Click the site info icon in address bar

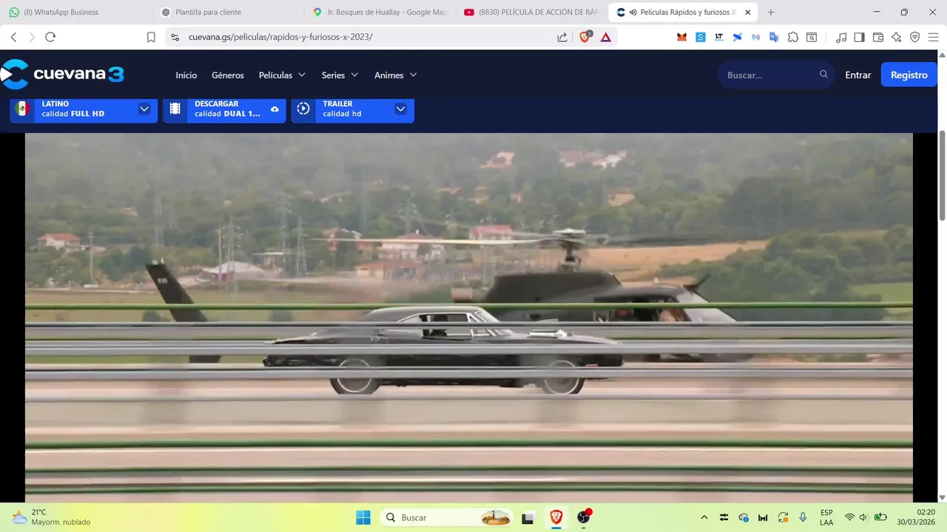click(175, 37)
